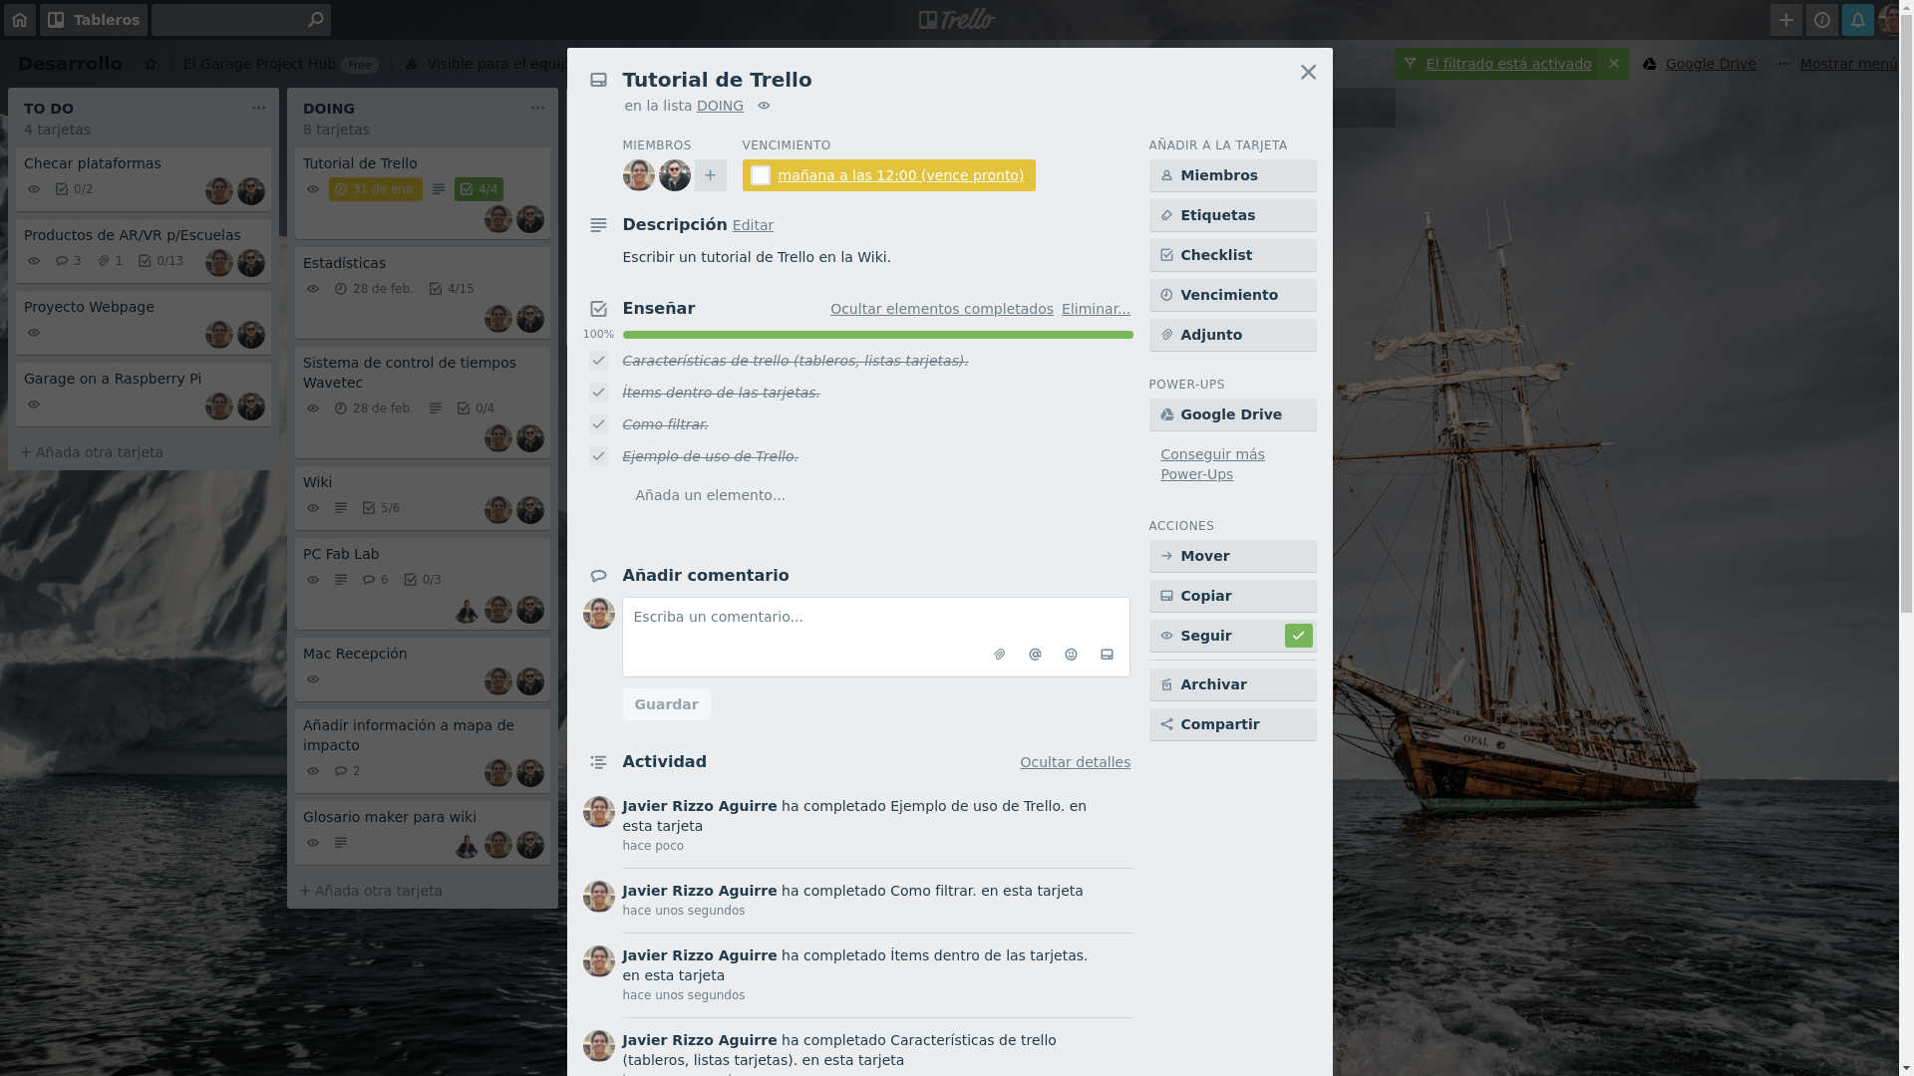Star the Desarrollo board
The height and width of the screenshot is (1076, 1914).
coord(151,64)
